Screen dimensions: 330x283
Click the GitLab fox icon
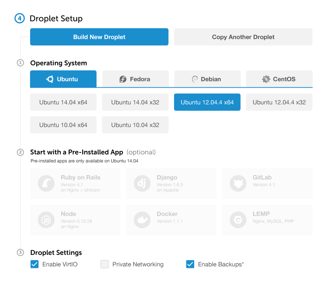(x=238, y=183)
